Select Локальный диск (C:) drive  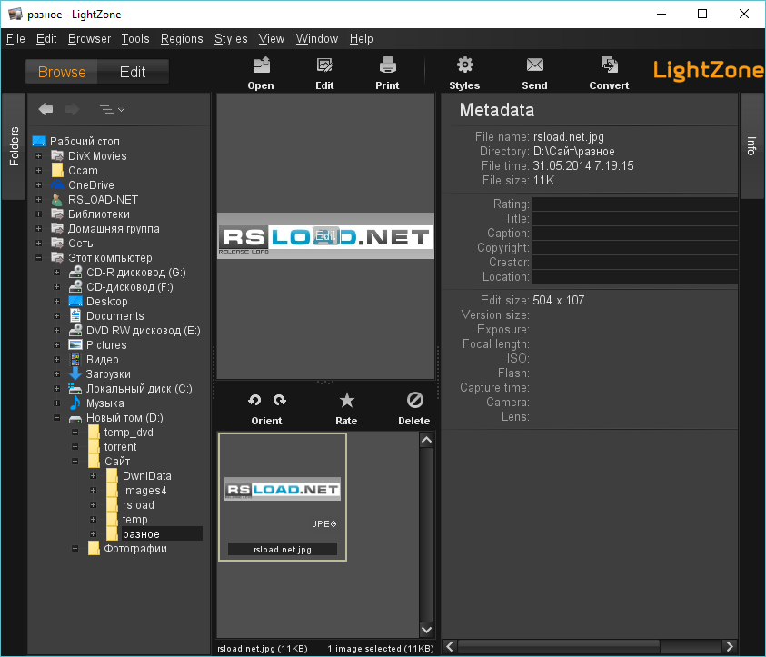click(x=131, y=389)
